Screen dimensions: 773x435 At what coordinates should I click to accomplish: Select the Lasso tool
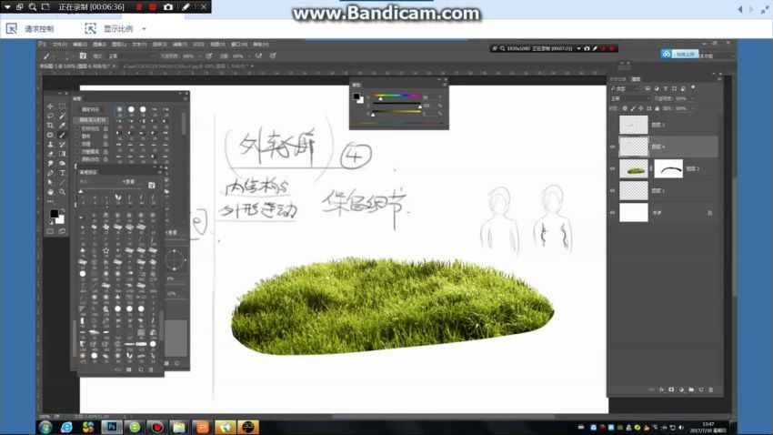(x=50, y=116)
